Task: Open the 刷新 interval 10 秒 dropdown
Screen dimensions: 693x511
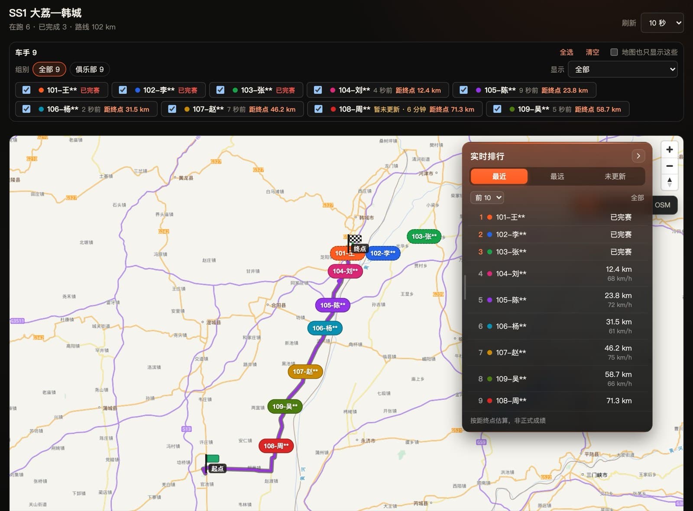Action: 662,23
